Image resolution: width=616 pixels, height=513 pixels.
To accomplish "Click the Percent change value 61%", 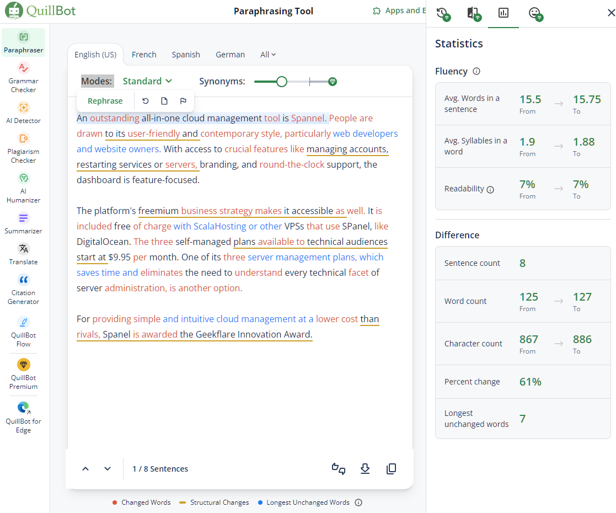I will 530,382.
